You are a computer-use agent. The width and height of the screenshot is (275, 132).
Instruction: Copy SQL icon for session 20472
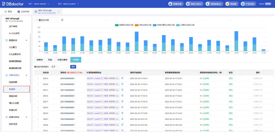122,78
